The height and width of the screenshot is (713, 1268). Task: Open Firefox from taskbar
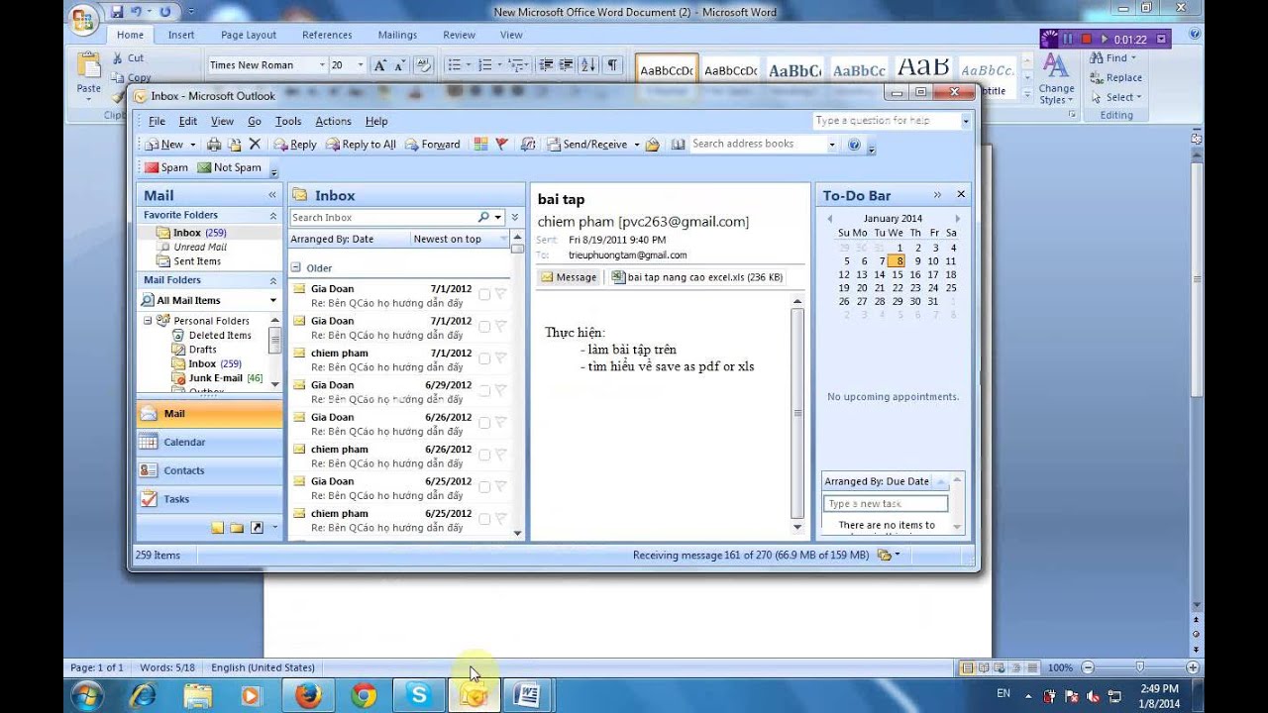point(309,696)
